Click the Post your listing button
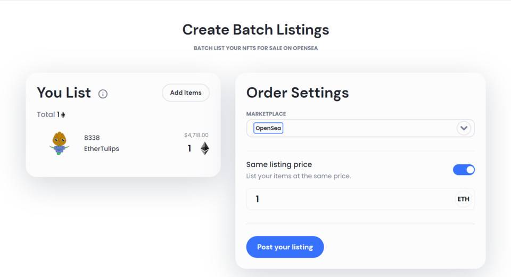Image resolution: width=511 pixels, height=277 pixels. [x=285, y=247]
